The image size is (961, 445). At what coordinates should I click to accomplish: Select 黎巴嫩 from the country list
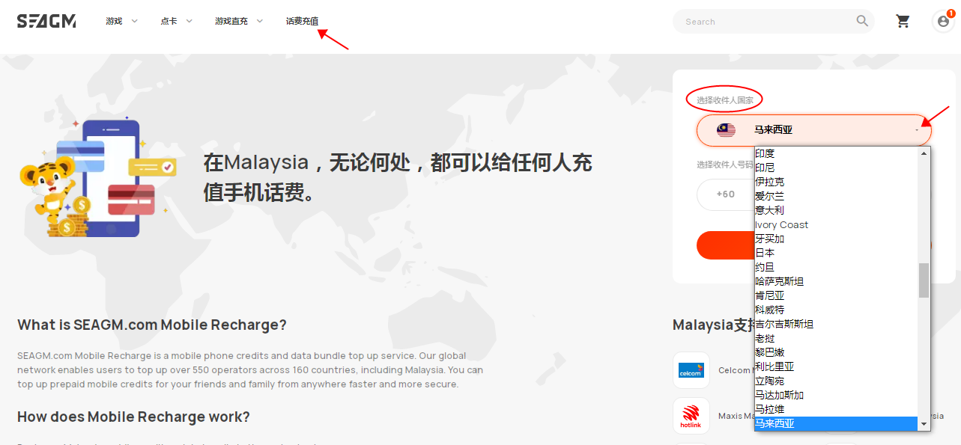[836, 352]
